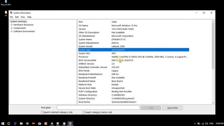Select the Processor row
224x126 pixels.
coord(134,57)
